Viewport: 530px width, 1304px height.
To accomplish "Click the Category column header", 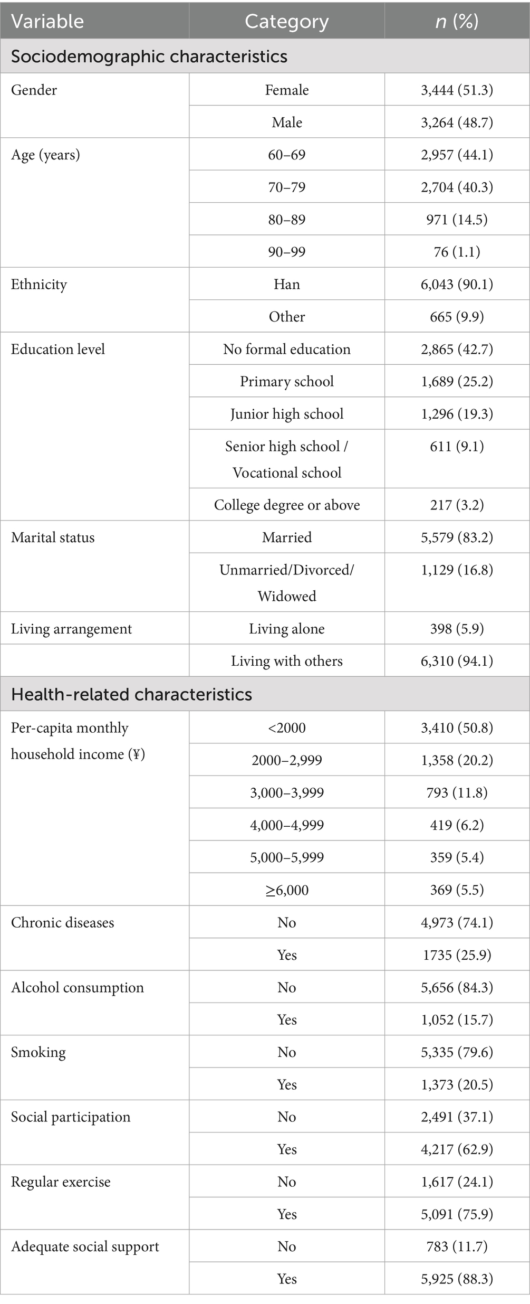I will tap(286, 22).
